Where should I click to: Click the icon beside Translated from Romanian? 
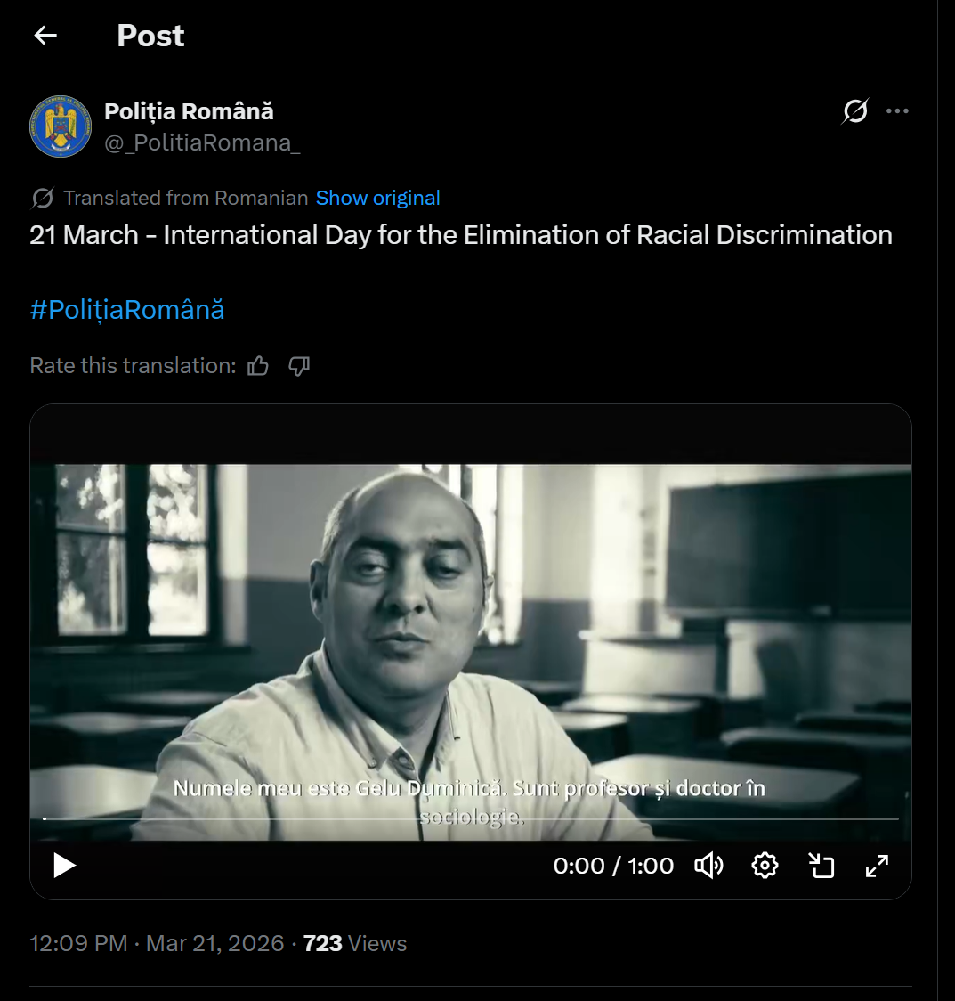[42, 198]
